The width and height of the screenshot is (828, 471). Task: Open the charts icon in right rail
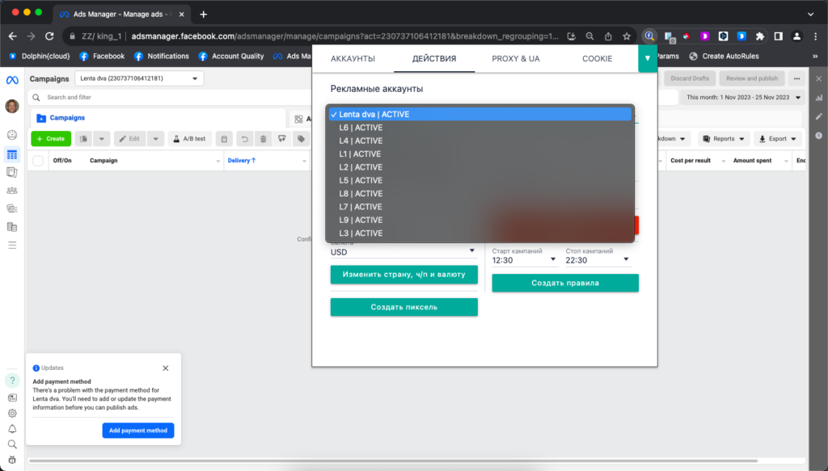[818, 98]
